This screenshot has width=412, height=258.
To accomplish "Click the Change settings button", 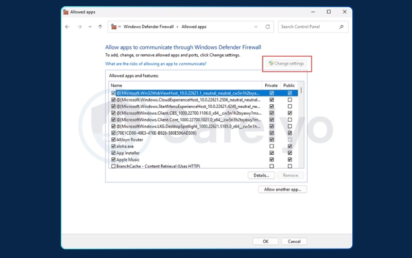I will (286, 63).
